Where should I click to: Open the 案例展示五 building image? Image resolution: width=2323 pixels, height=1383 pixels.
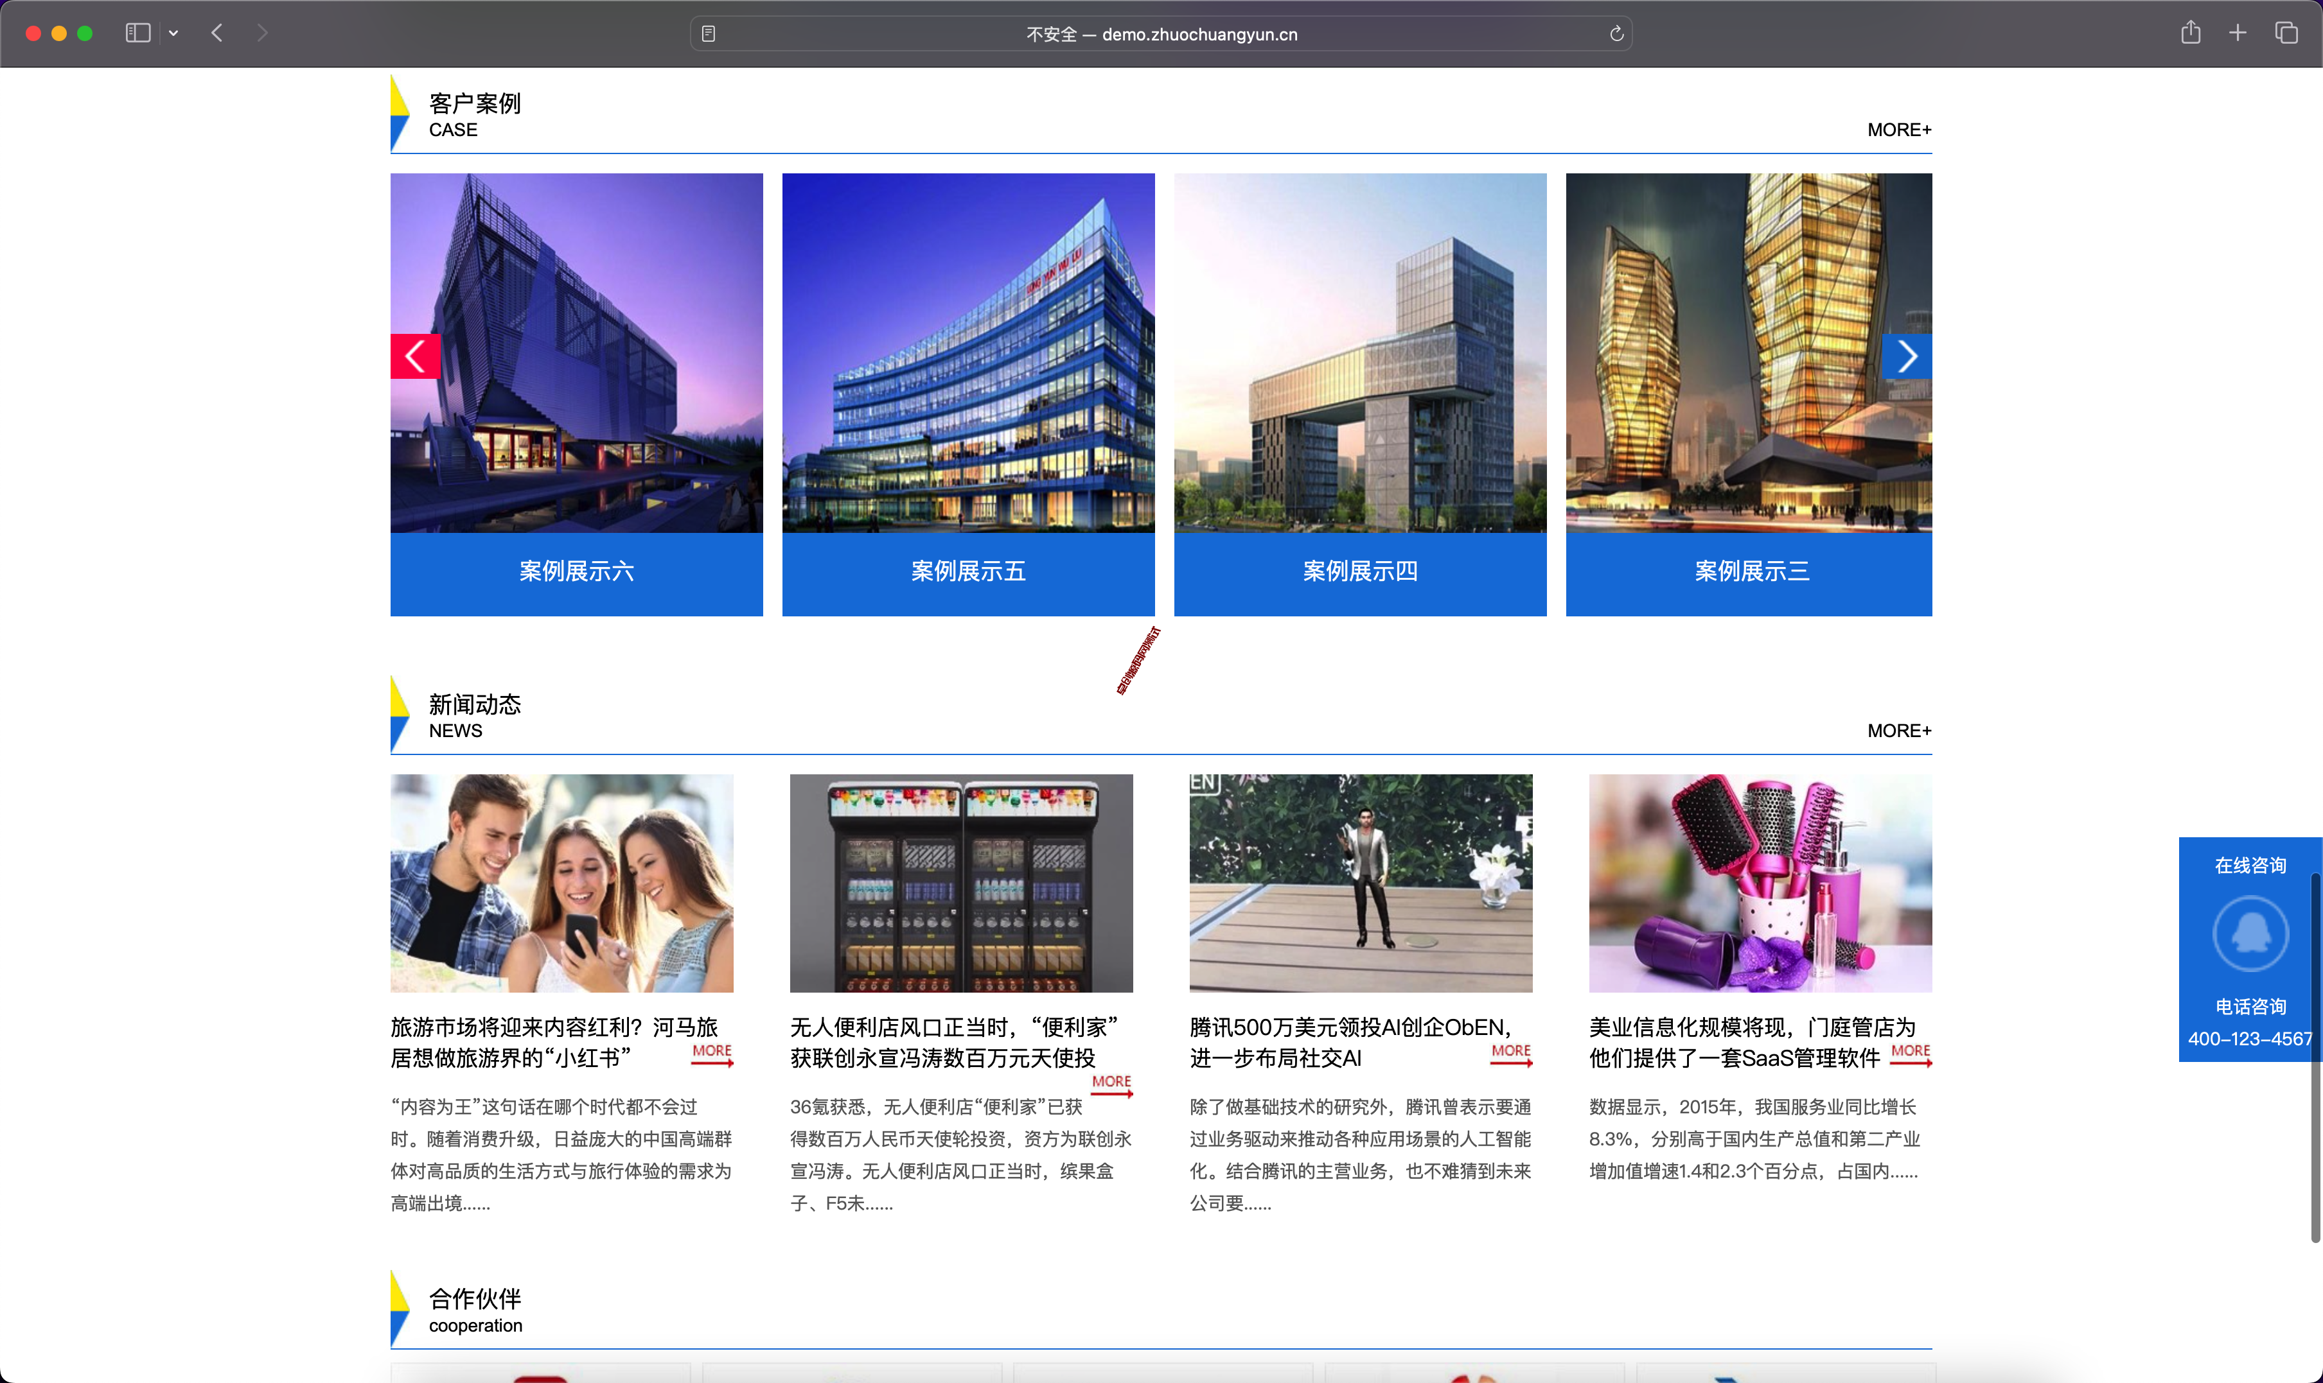click(969, 352)
